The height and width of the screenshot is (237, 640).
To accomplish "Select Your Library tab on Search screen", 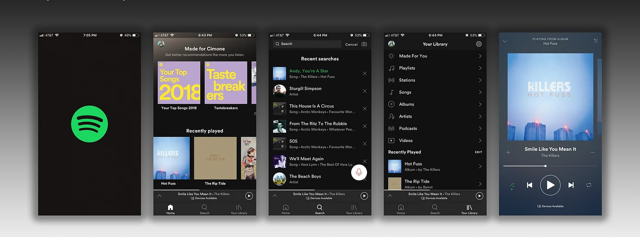I will (354, 209).
